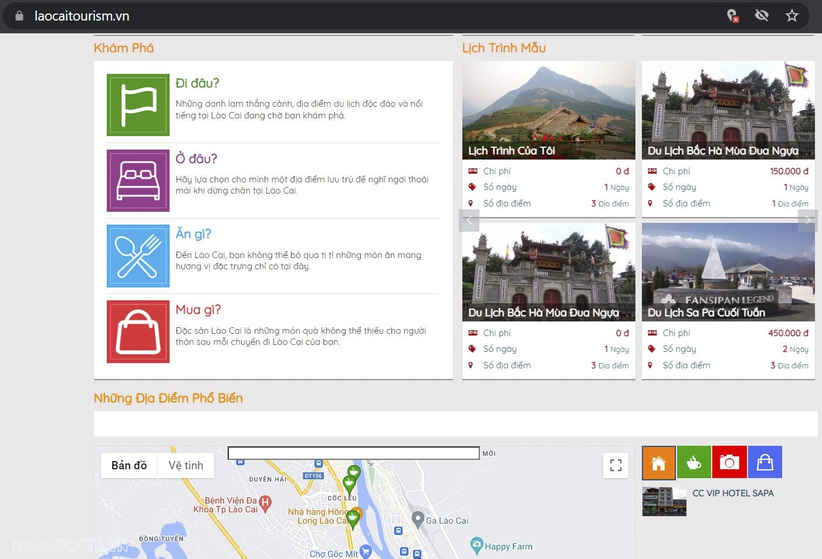
Task: Open the blue fork-and-knife 'Ăn gì?' icon
Action: coord(138,256)
